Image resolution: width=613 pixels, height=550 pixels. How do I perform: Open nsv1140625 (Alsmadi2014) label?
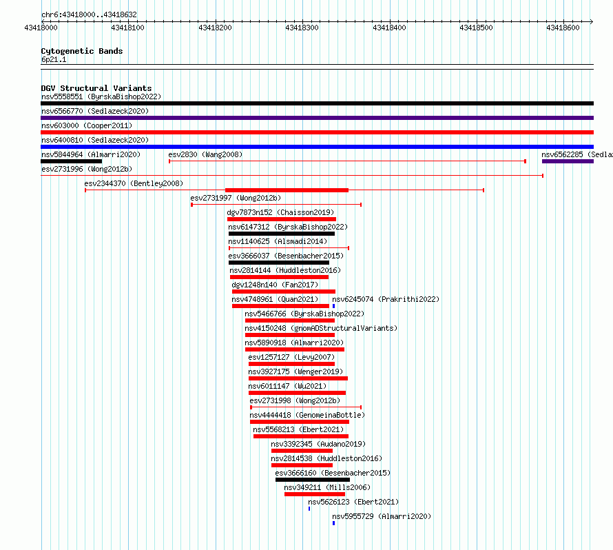click(278, 241)
